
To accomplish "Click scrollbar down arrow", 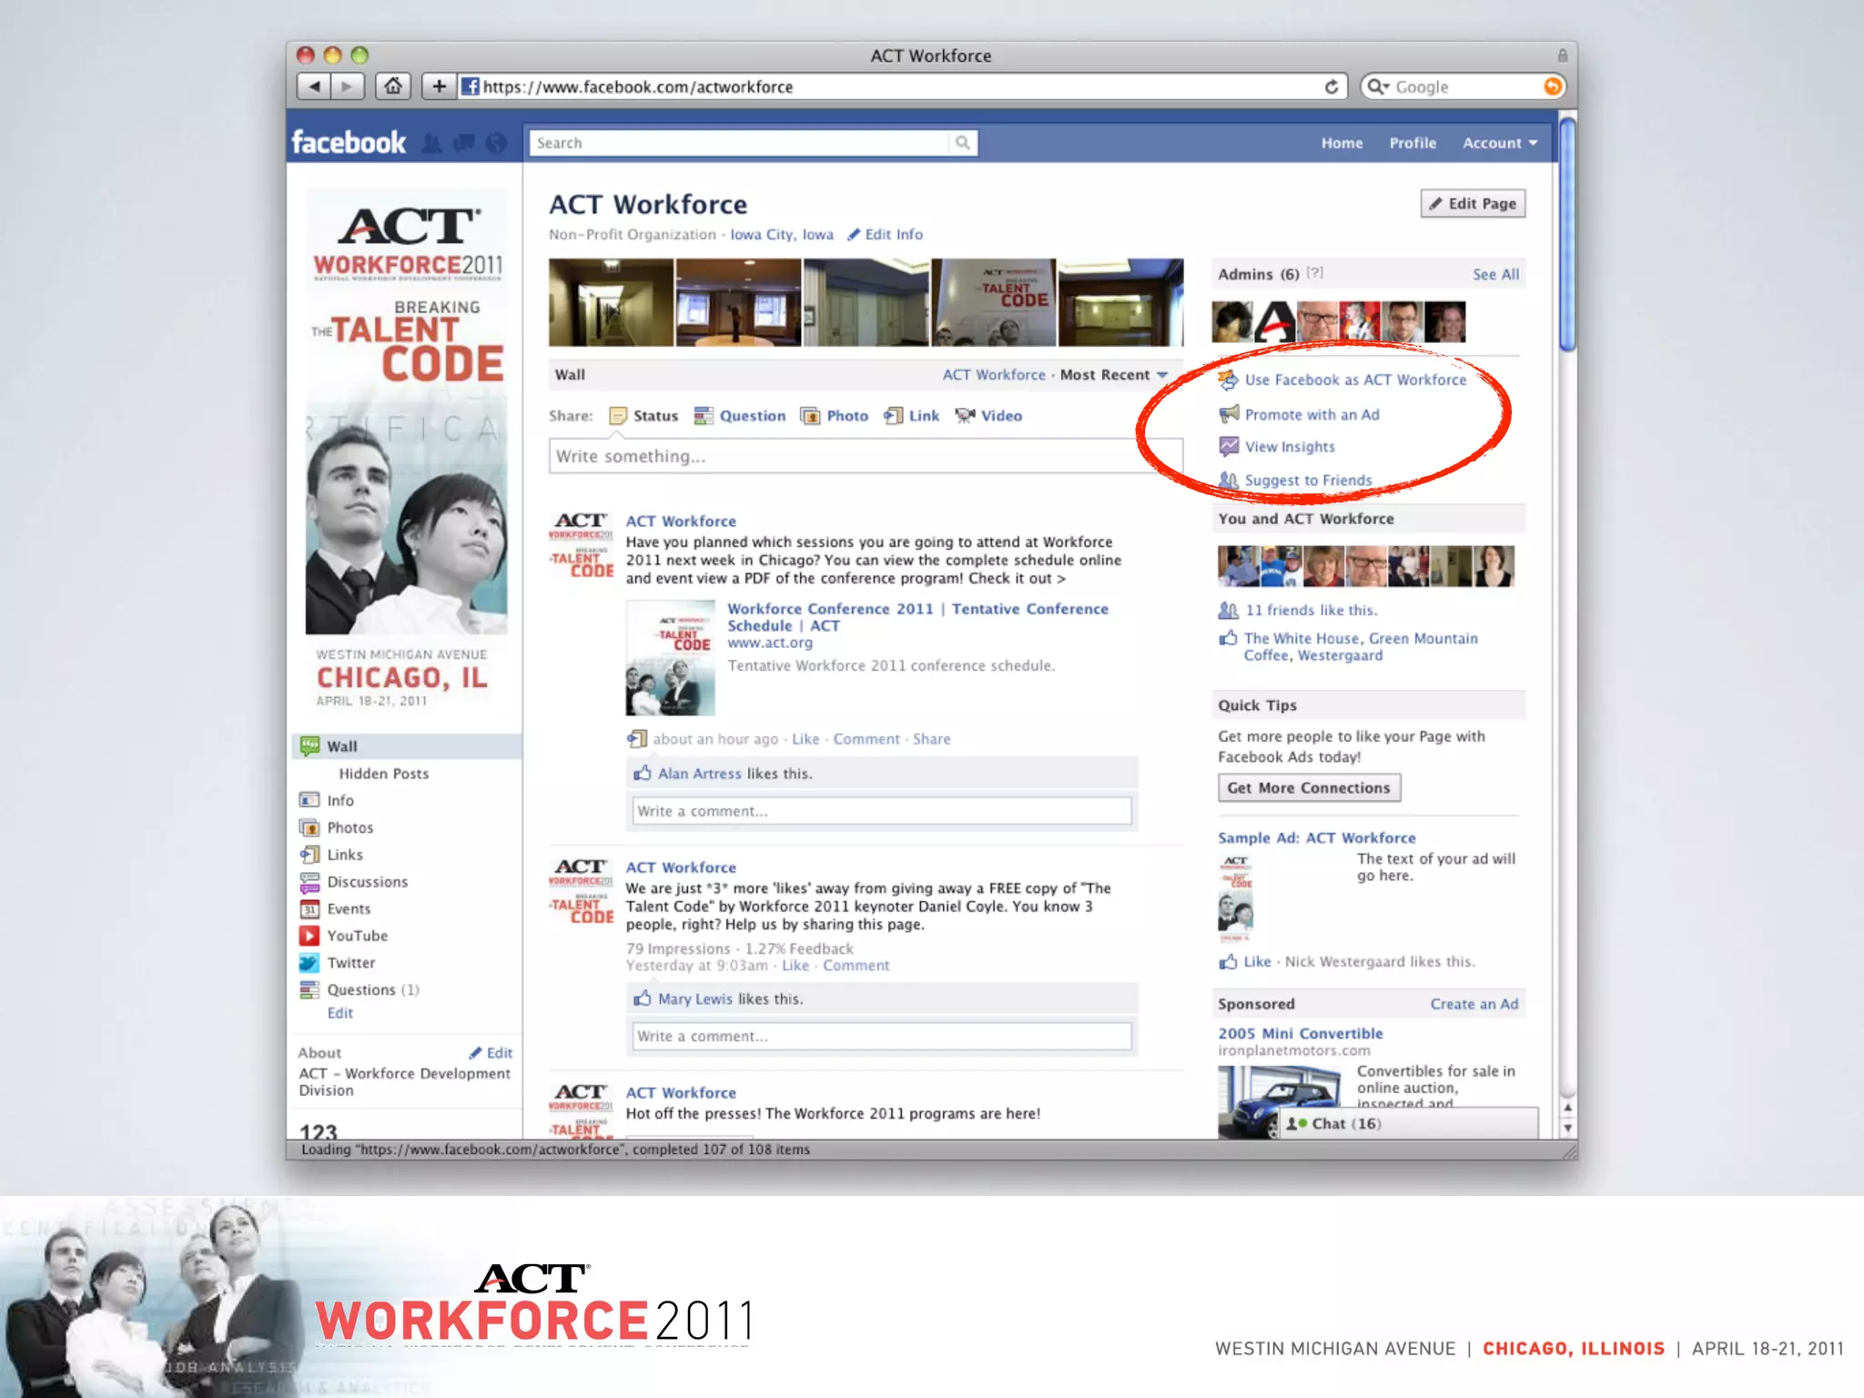I will point(1567,1129).
